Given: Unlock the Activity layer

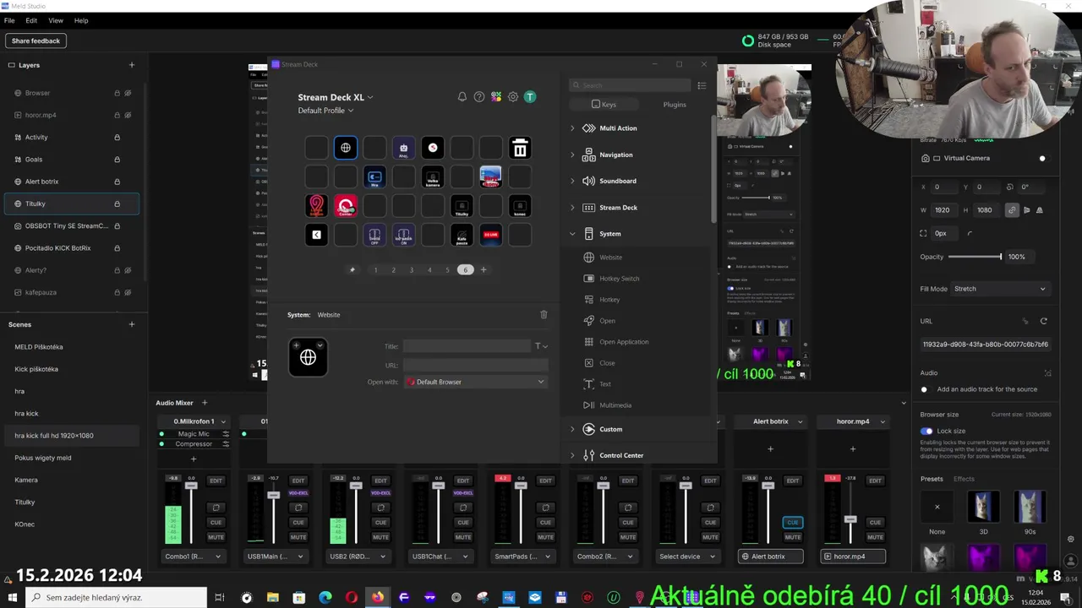Looking at the screenshot, I should pos(117,138).
